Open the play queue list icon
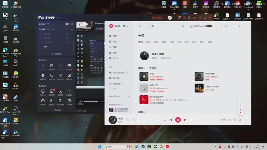This screenshot has width=267, height=150. tap(191, 120)
